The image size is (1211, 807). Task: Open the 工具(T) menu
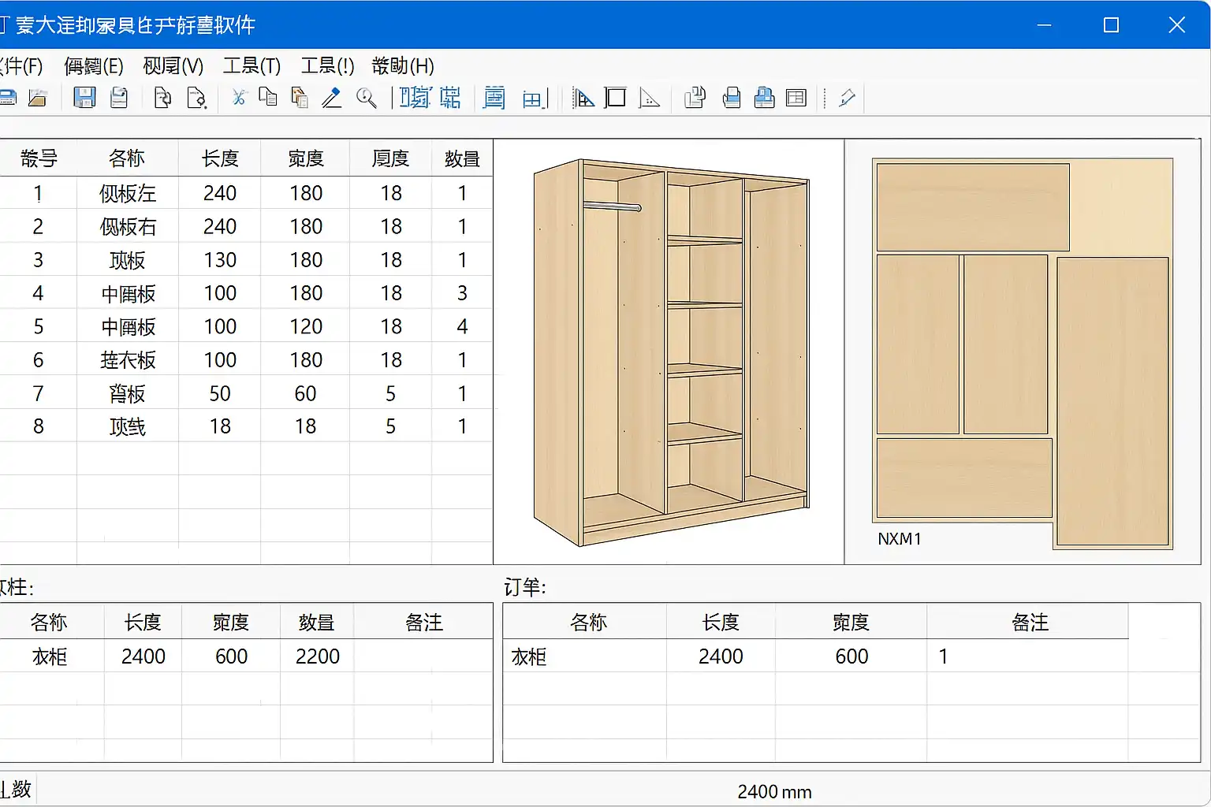coord(252,66)
